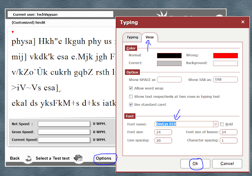
Task: Click the Color section heading
Action: pyautogui.click(x=131, y=48)
